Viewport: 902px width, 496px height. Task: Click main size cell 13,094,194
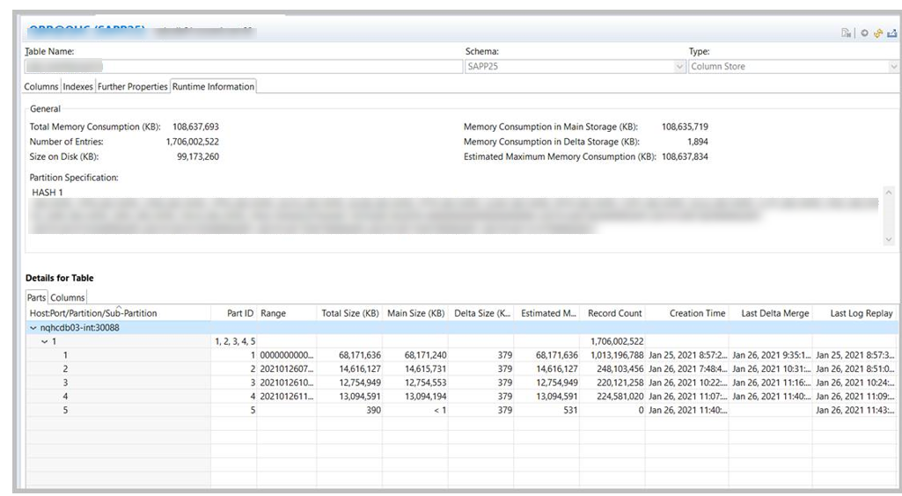tap(425, 397)
